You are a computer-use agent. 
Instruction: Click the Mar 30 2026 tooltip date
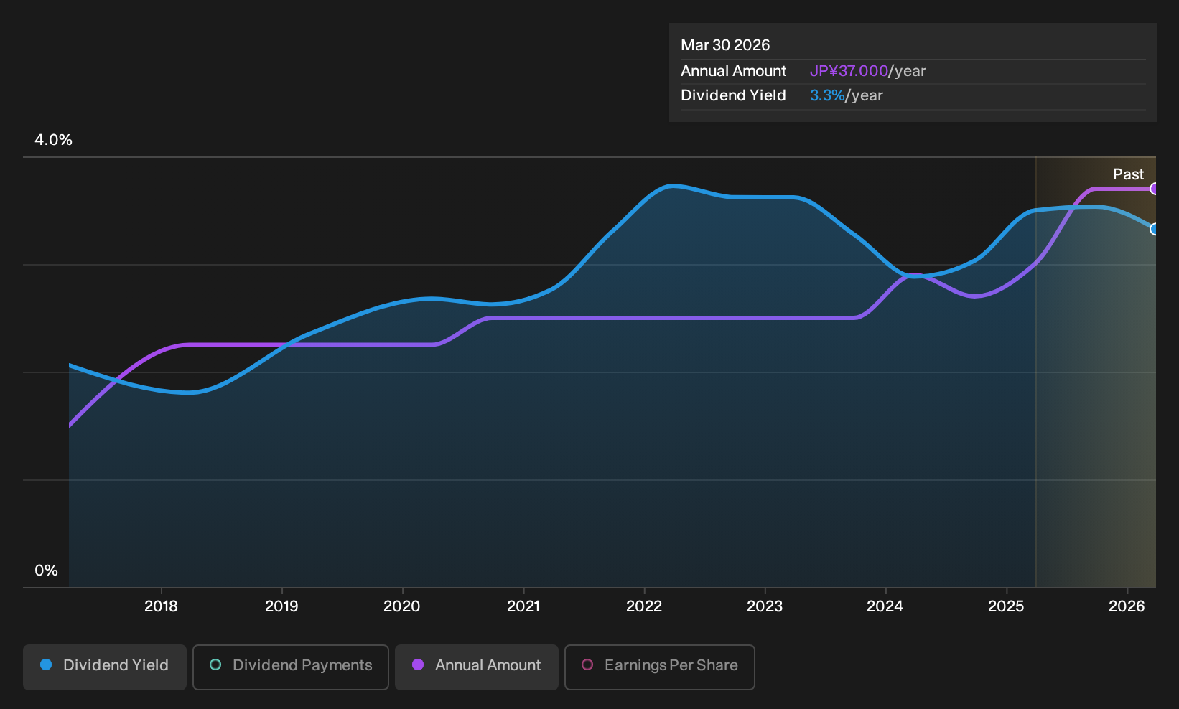(x=725, y=45)
